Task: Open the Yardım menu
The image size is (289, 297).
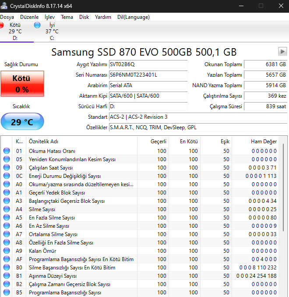Action: point(103,17)
